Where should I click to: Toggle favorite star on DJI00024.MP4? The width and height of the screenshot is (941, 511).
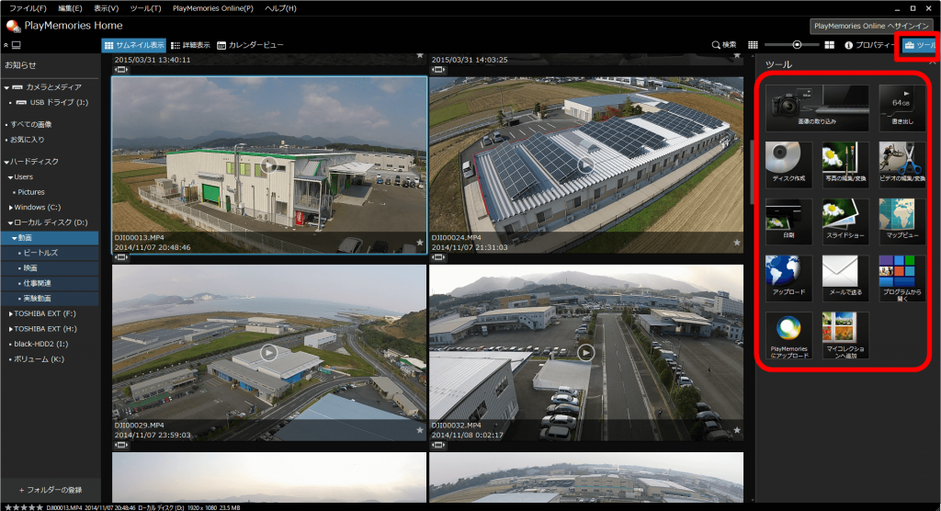737,243
